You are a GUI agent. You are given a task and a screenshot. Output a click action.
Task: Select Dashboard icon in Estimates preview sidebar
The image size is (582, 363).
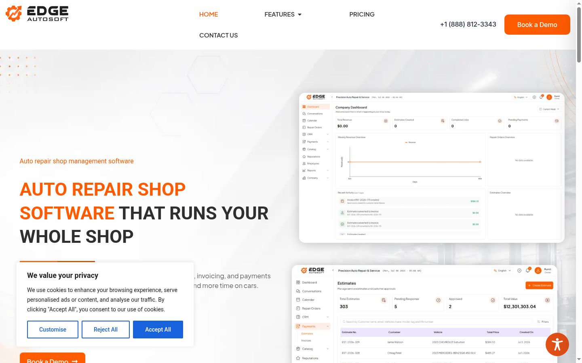coord(298,282)
